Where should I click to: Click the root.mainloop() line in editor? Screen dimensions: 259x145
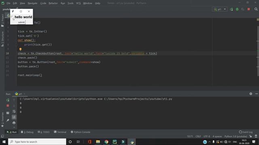click(x=30, y=75)
